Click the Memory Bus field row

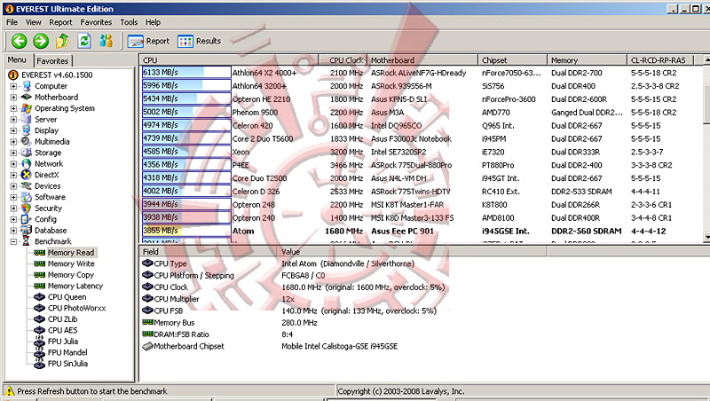[x=230, y=323]
